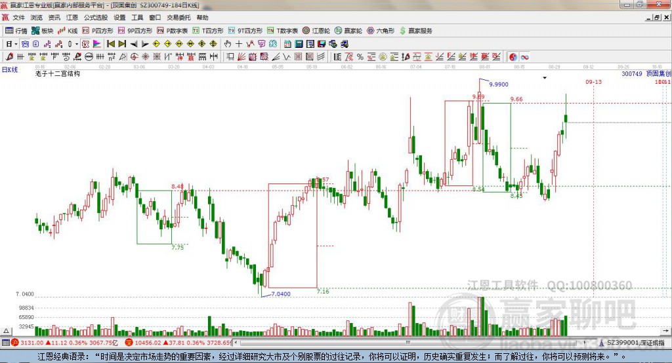Open the 江恩 menu
This screenshot has width=672, height=363.
tap(72, 18)
